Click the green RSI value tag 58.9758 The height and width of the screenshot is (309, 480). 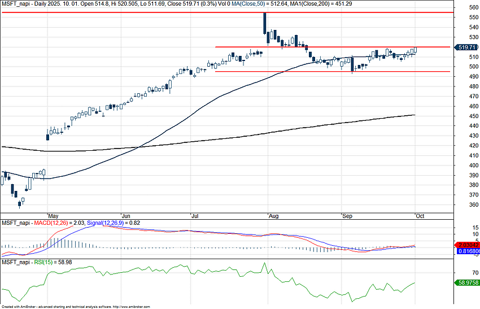[x=467, y=282]
